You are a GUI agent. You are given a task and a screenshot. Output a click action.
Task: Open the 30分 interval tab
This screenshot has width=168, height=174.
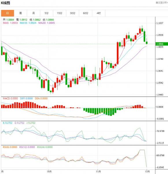click(73, 13)
